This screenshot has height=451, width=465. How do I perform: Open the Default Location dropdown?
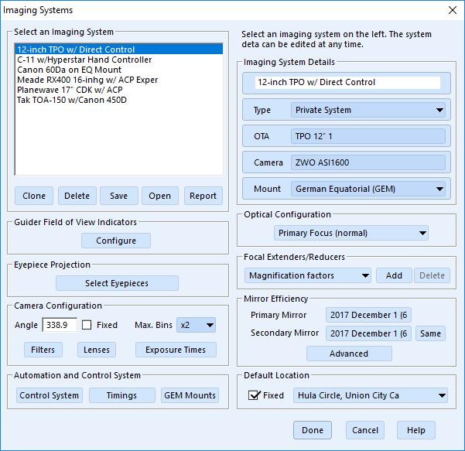371,395
